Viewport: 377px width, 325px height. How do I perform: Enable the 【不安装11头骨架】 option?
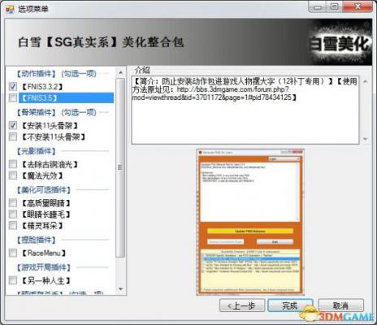coord(13,136)
